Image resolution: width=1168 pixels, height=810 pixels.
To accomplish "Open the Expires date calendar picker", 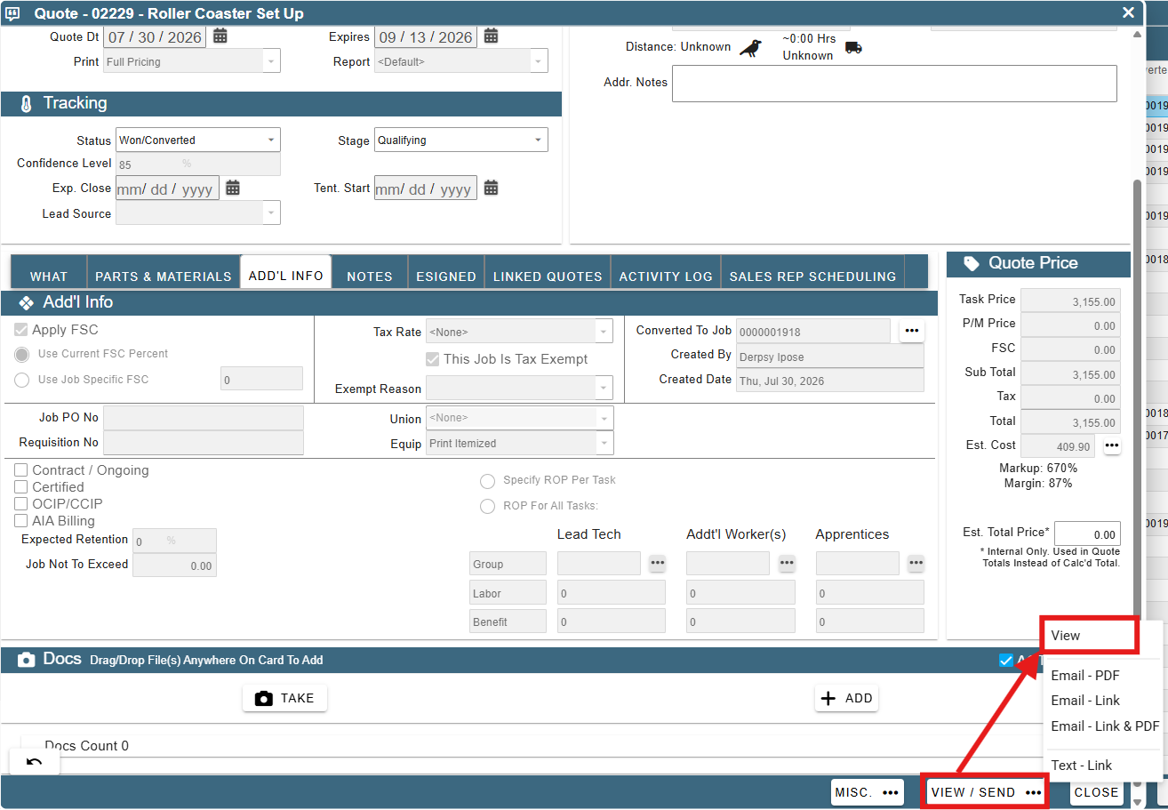I will 491,36.
